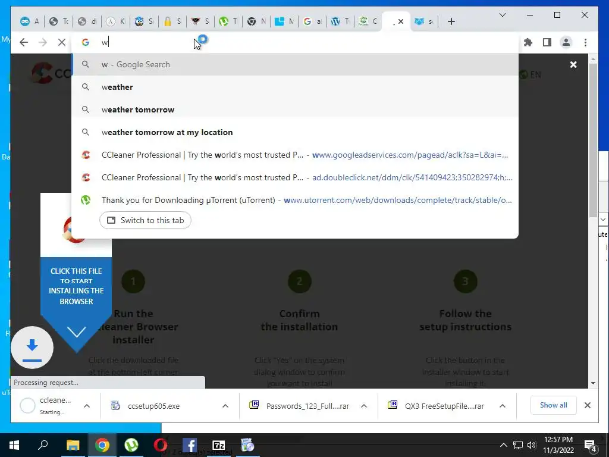Stop loading the page
Viewport: 609px width, 457px height.
click(61, 42)
